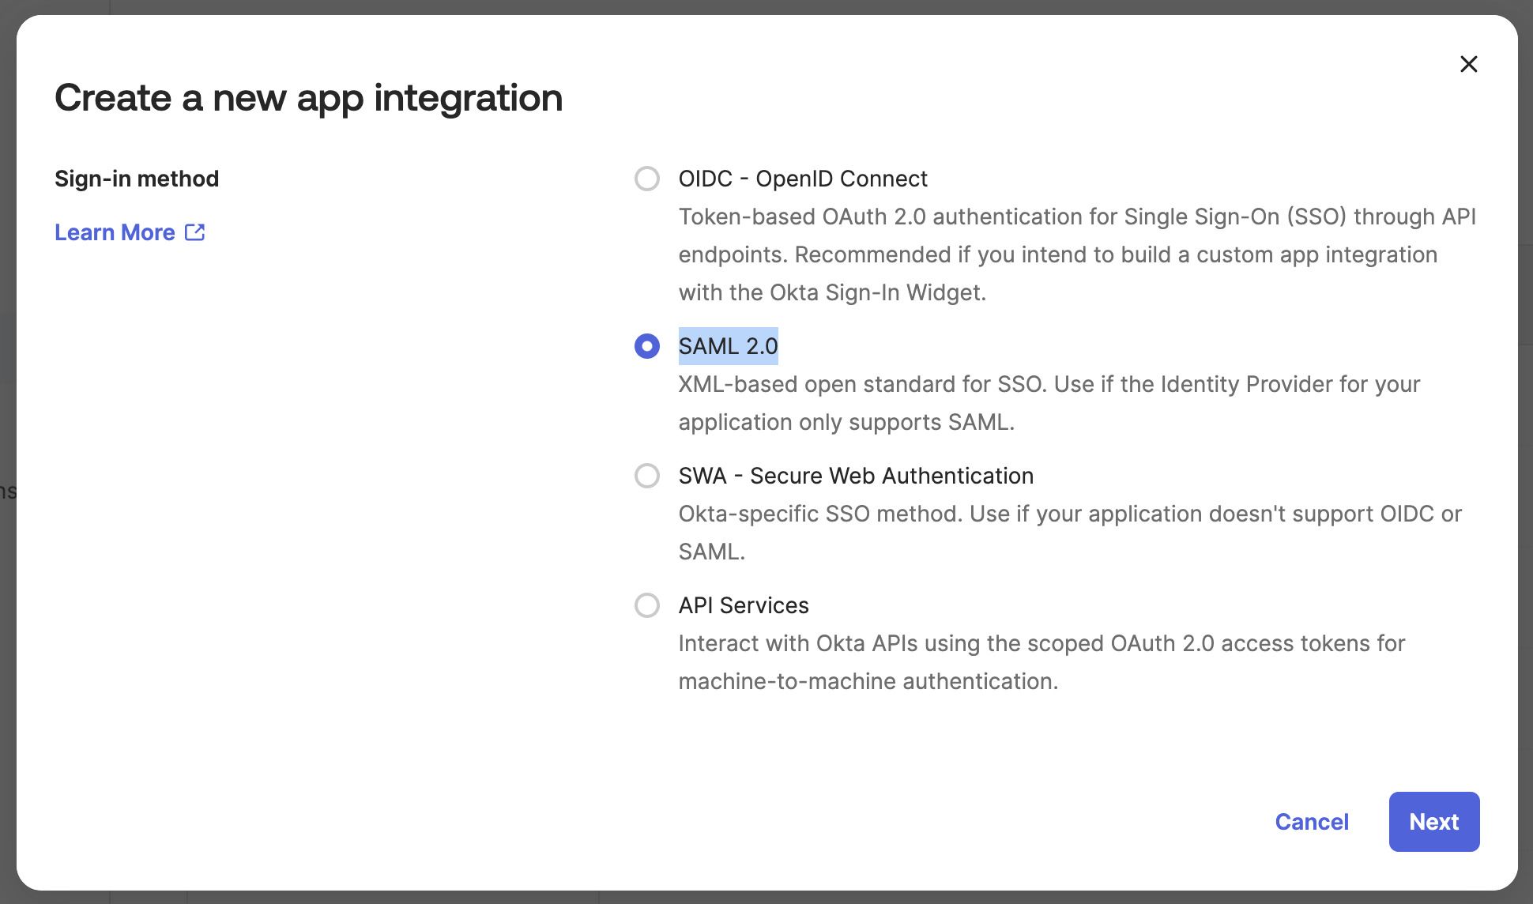This screenshot has height=904, width=1533.
Task: Click the Token-based OAuth 2.0 description text
Action: click(x=1078, y=254)
